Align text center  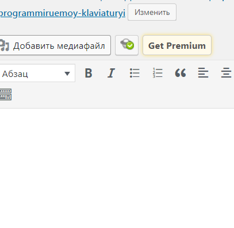click(x=226, y=73)
